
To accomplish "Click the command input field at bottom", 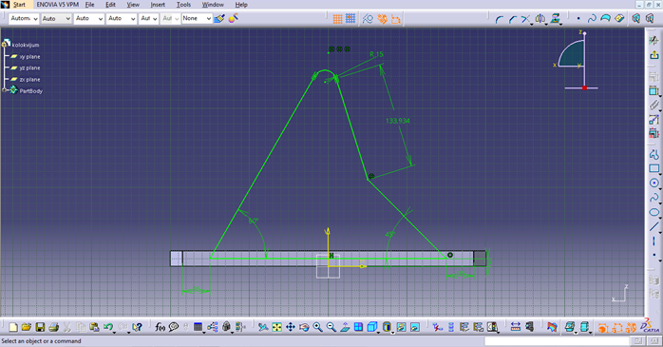I will [557, 340].
